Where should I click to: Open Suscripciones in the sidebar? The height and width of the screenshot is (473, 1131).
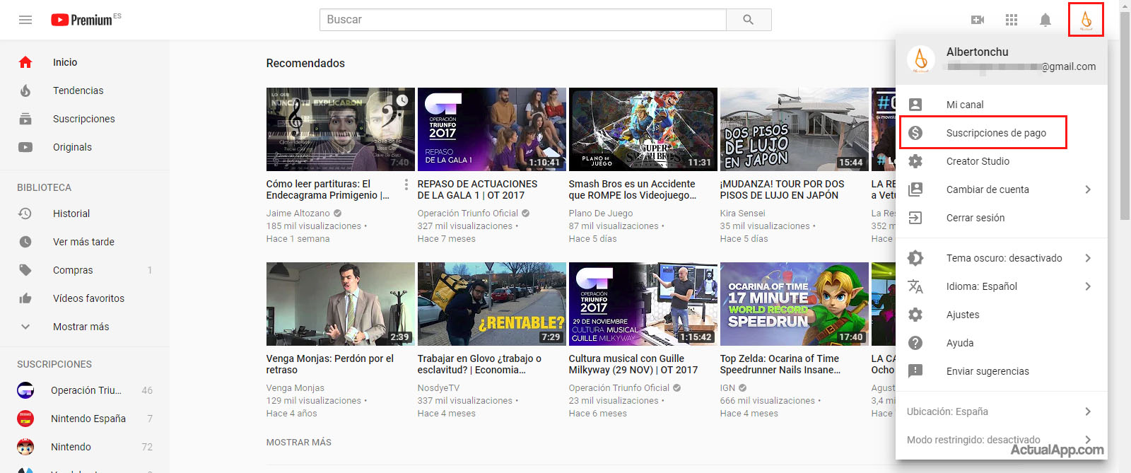pyautogui.click(x=85, y=119)
